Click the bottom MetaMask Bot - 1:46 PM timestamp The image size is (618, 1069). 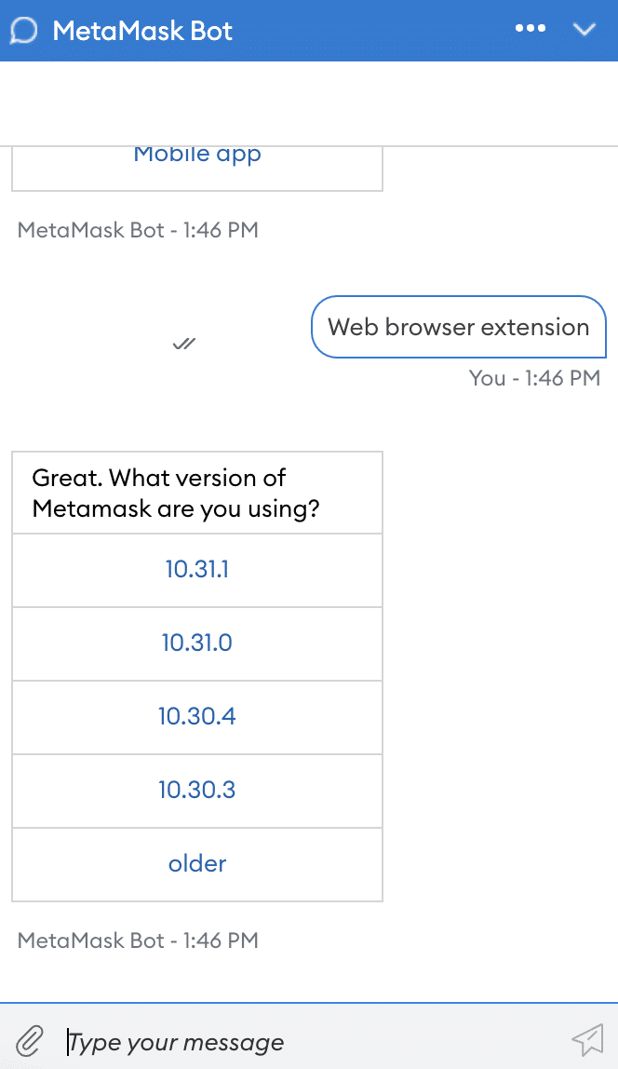(138, 940)
